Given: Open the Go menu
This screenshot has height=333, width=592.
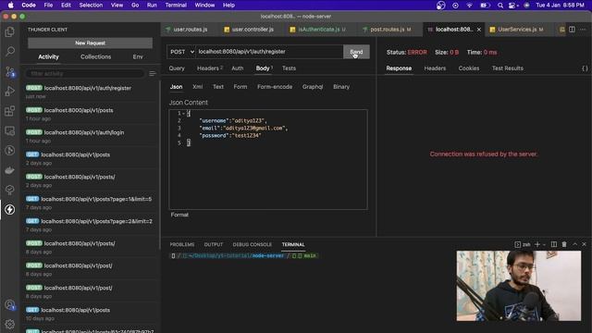Looking at the screenshot, I should click(x=135, y=6).
